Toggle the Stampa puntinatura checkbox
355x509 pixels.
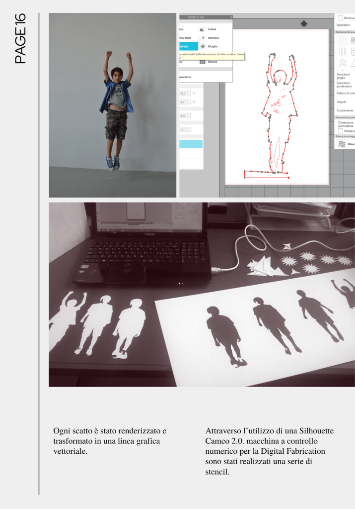(341, 131)
